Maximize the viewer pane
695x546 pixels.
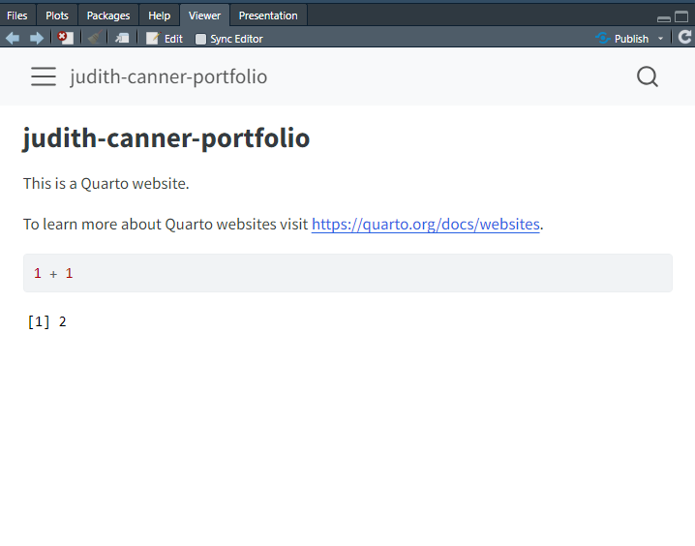coord(681,16)
